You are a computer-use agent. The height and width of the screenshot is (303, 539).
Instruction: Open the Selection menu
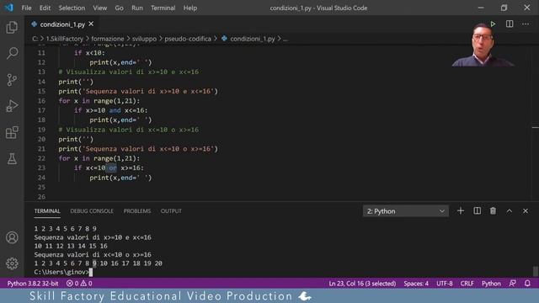click(x=72, y=8)
